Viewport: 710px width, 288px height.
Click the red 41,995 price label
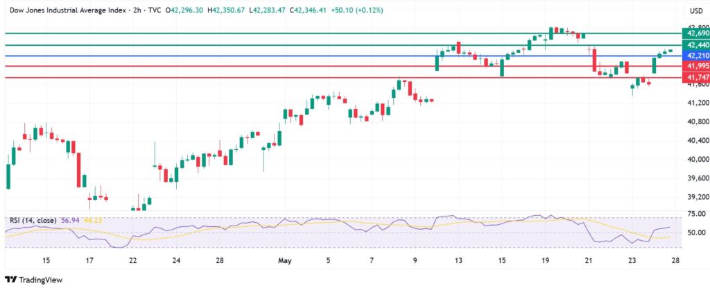pos(695,66)
